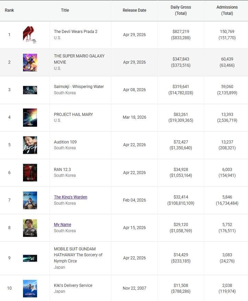Click The Devil Wears Prada 2 poster
The image size is (248, 301).
(30, 35)
